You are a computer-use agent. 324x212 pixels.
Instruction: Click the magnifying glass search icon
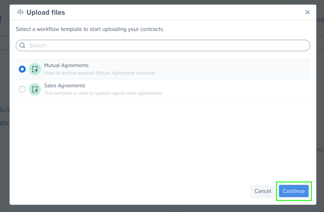(22, 45)
